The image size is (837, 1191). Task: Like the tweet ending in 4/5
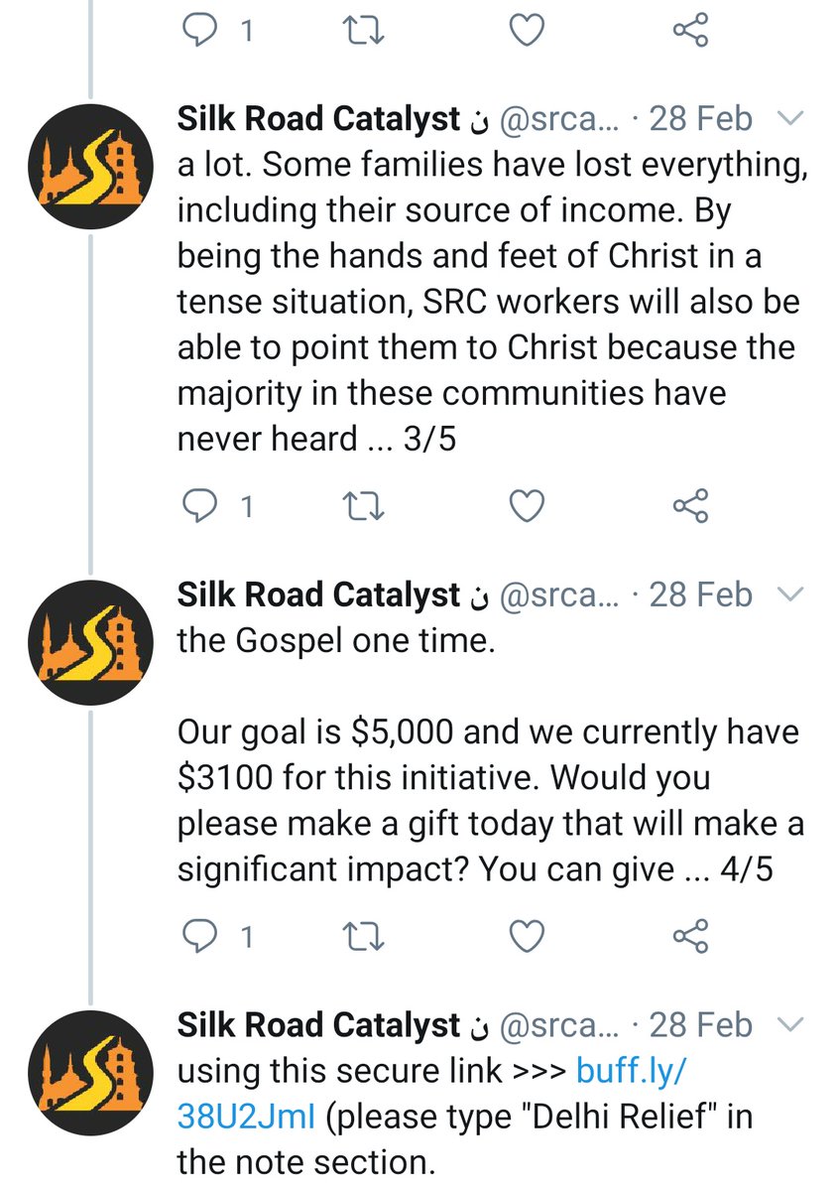527,935
